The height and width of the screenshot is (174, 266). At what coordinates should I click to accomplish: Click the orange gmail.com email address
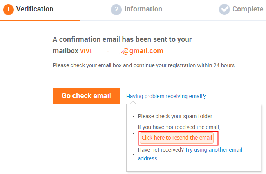click(121, 51)
